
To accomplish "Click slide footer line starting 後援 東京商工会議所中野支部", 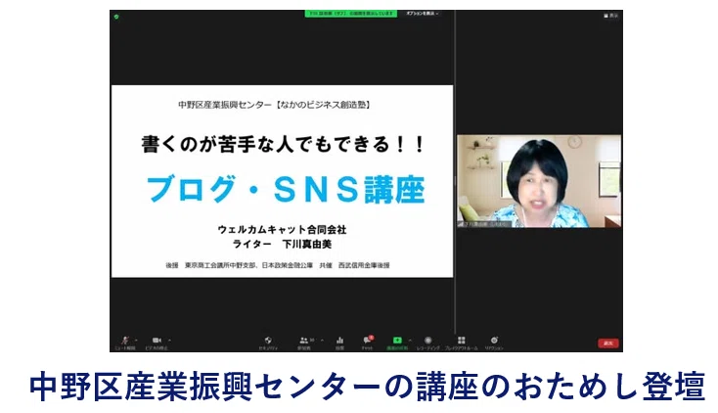I will point(278,265).
